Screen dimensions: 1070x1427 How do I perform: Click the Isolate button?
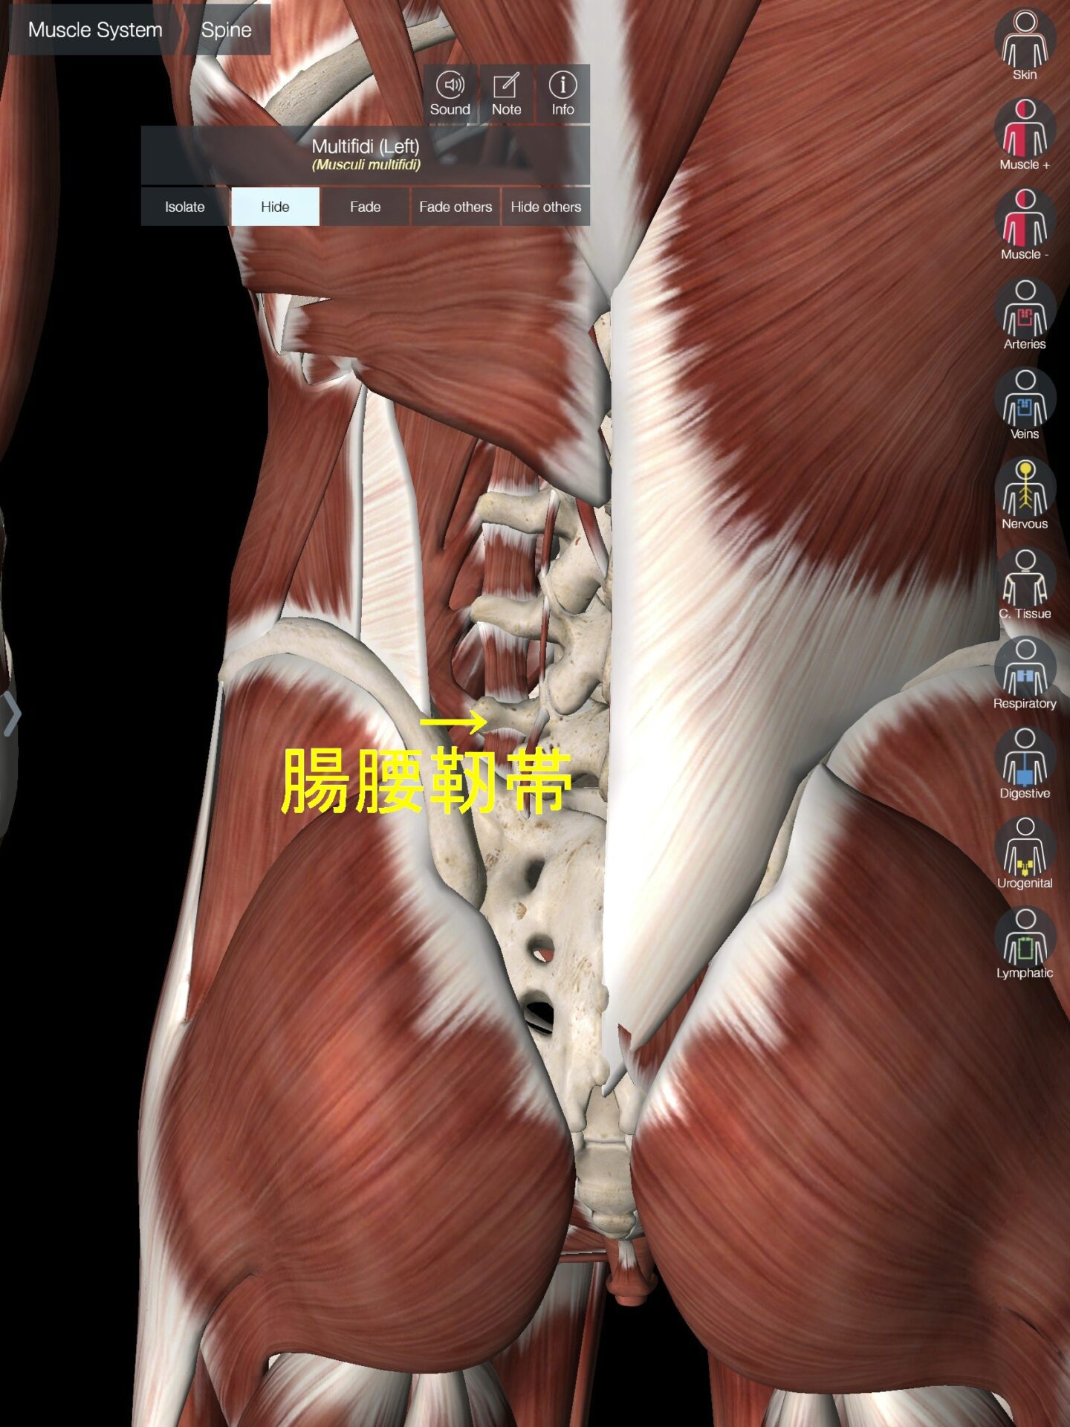click(185, 207)
